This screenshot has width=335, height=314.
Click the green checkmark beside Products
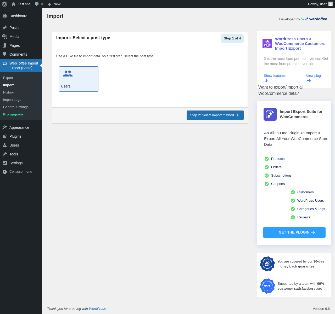[x=267, y=159]
